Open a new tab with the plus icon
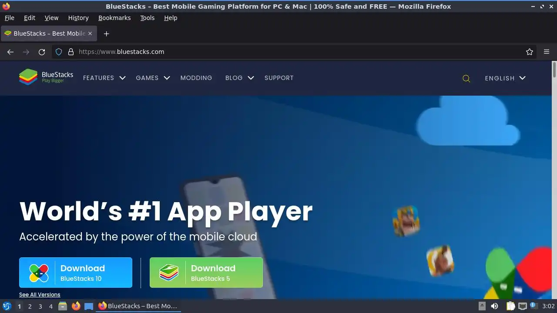557x313 pixels. [106, 33]
